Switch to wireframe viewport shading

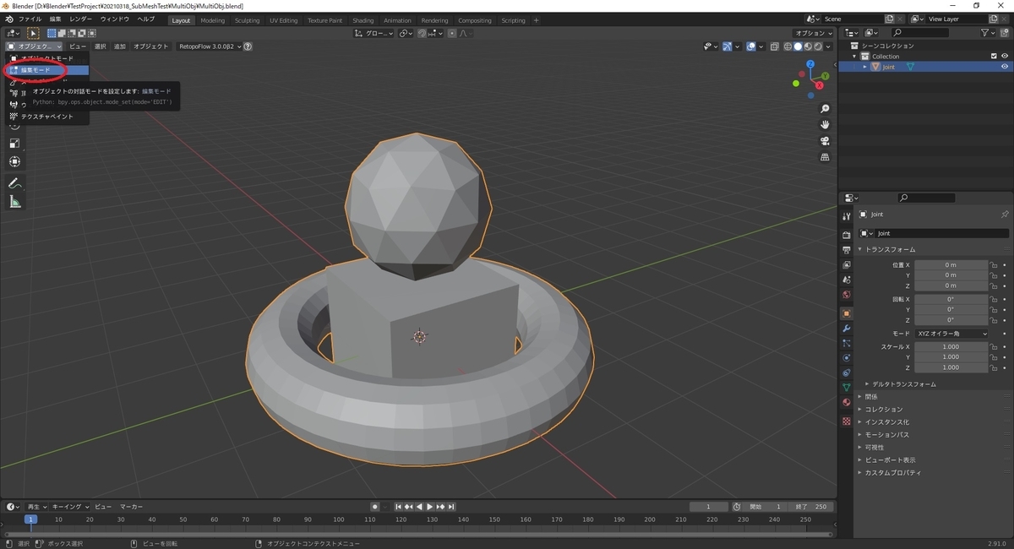788,46
